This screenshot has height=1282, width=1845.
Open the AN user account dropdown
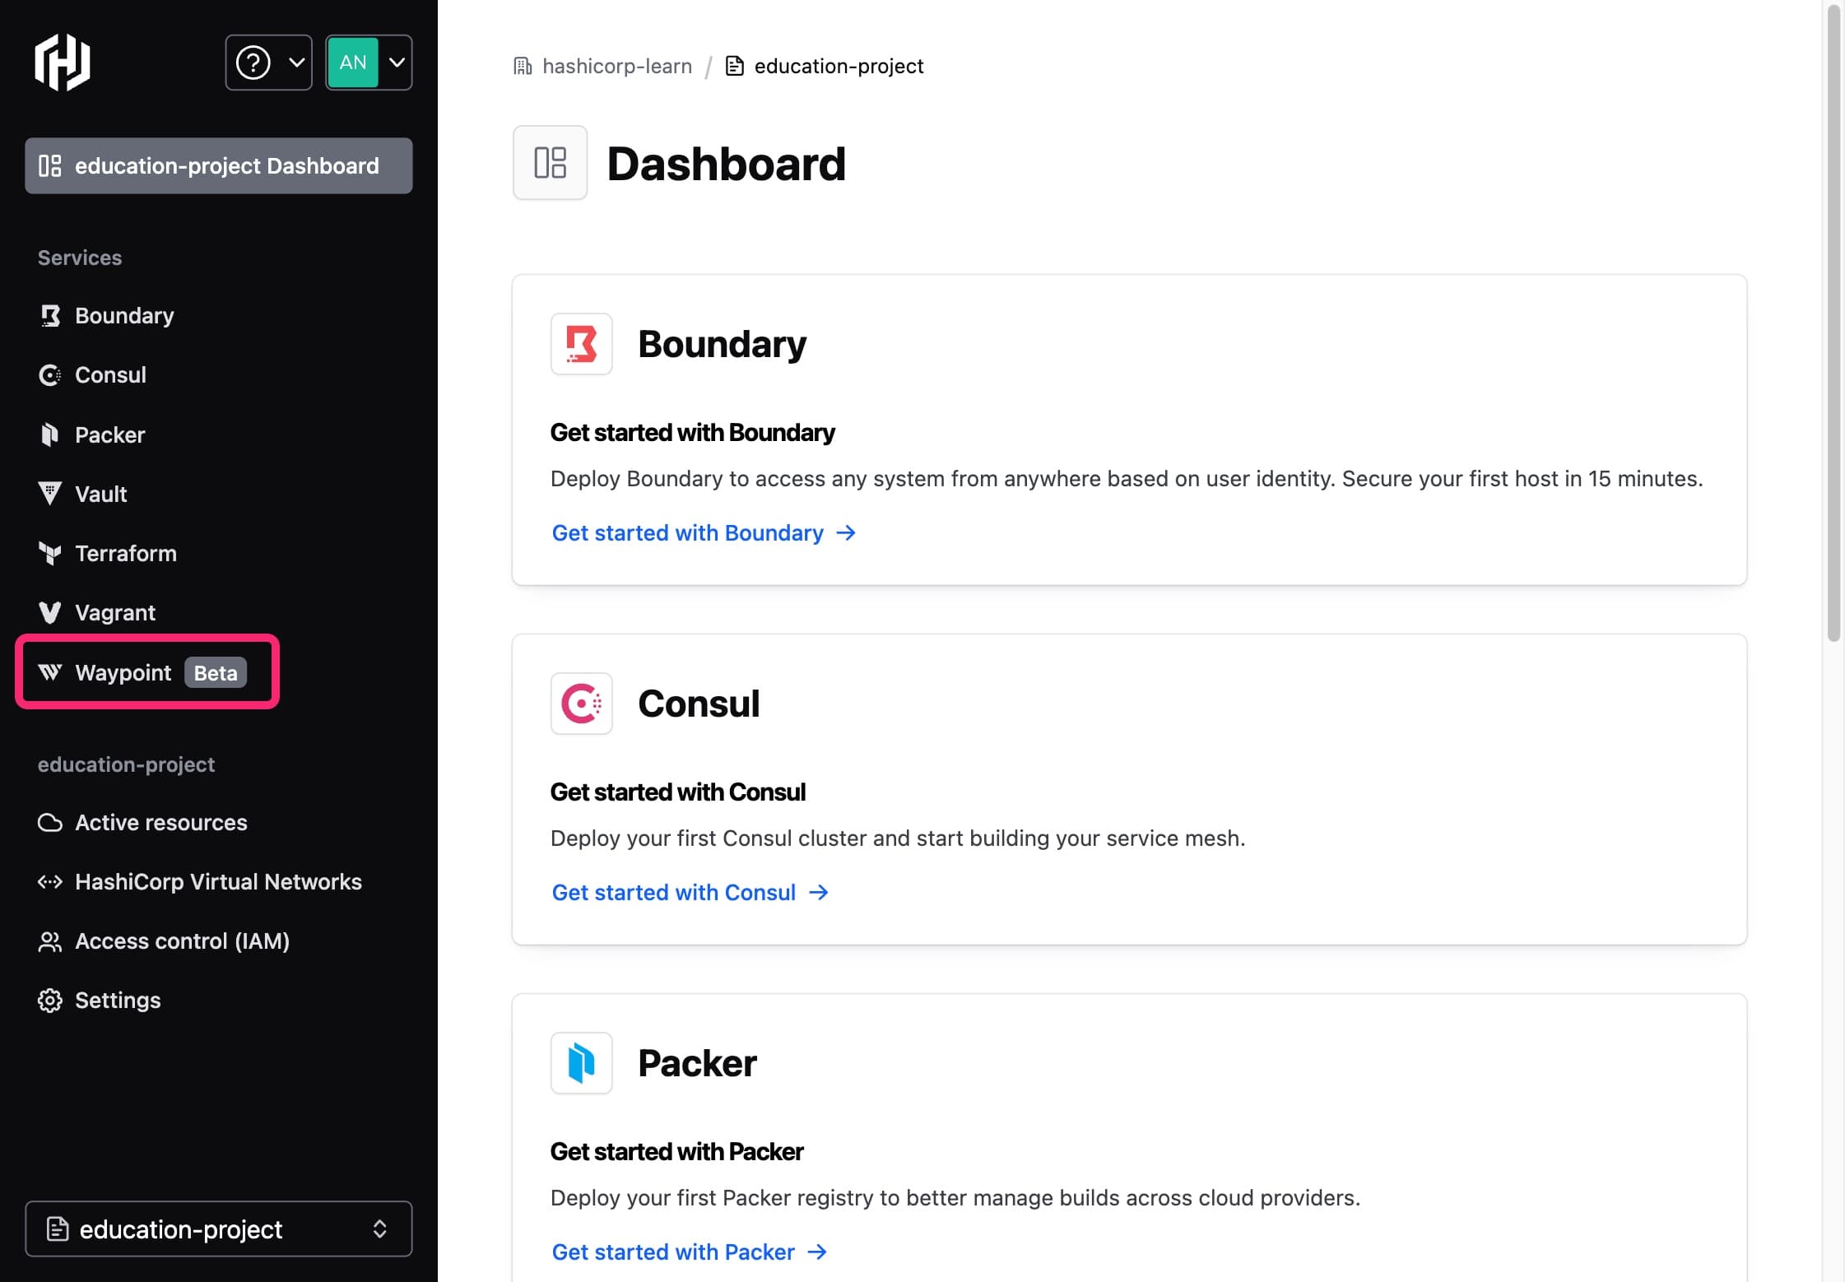369,63
